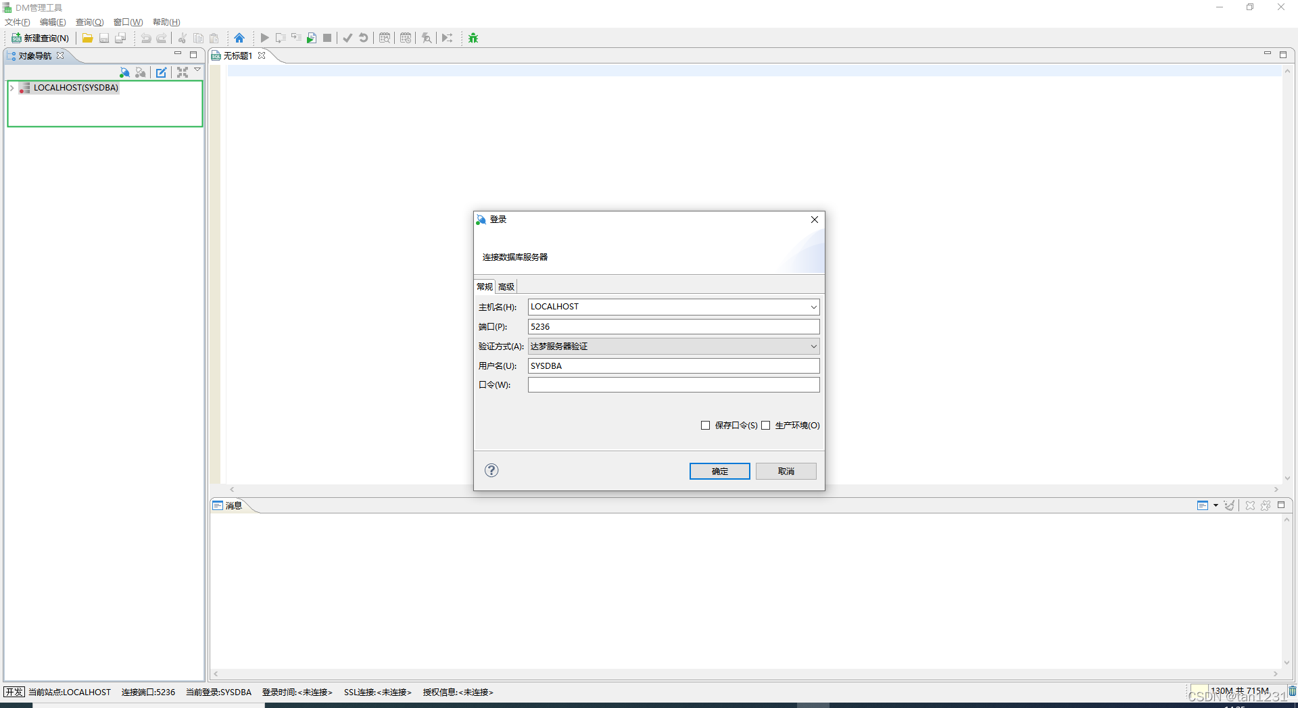Click the 当前站点:LOCALHOST status text
The height and width of the screenshot is (708, 1298).
tap(70, 692)
